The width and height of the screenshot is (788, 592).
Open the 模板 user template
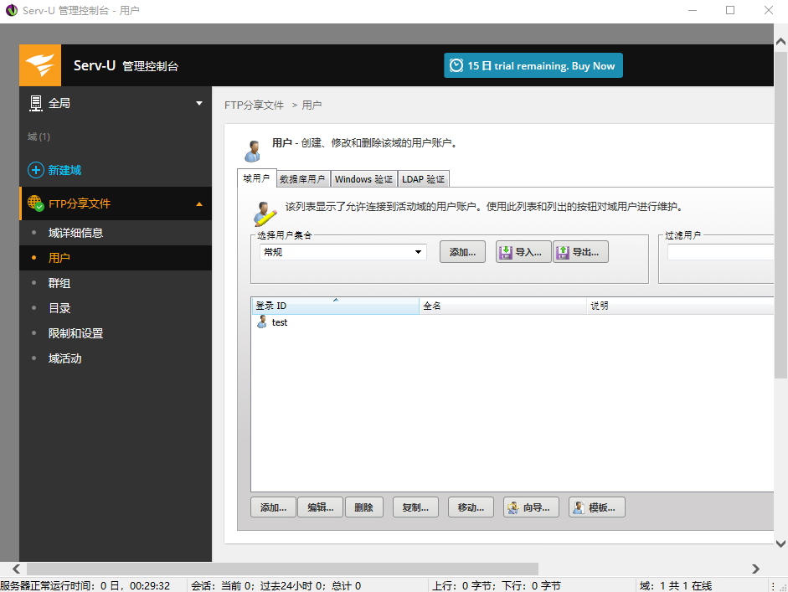pos(596,507)
